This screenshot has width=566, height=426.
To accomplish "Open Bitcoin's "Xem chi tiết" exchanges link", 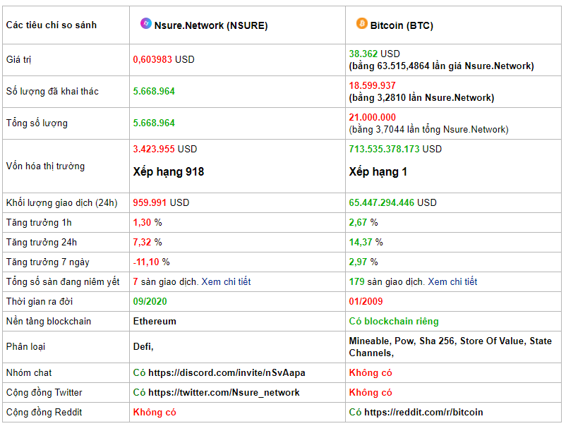I will (452, 281).
